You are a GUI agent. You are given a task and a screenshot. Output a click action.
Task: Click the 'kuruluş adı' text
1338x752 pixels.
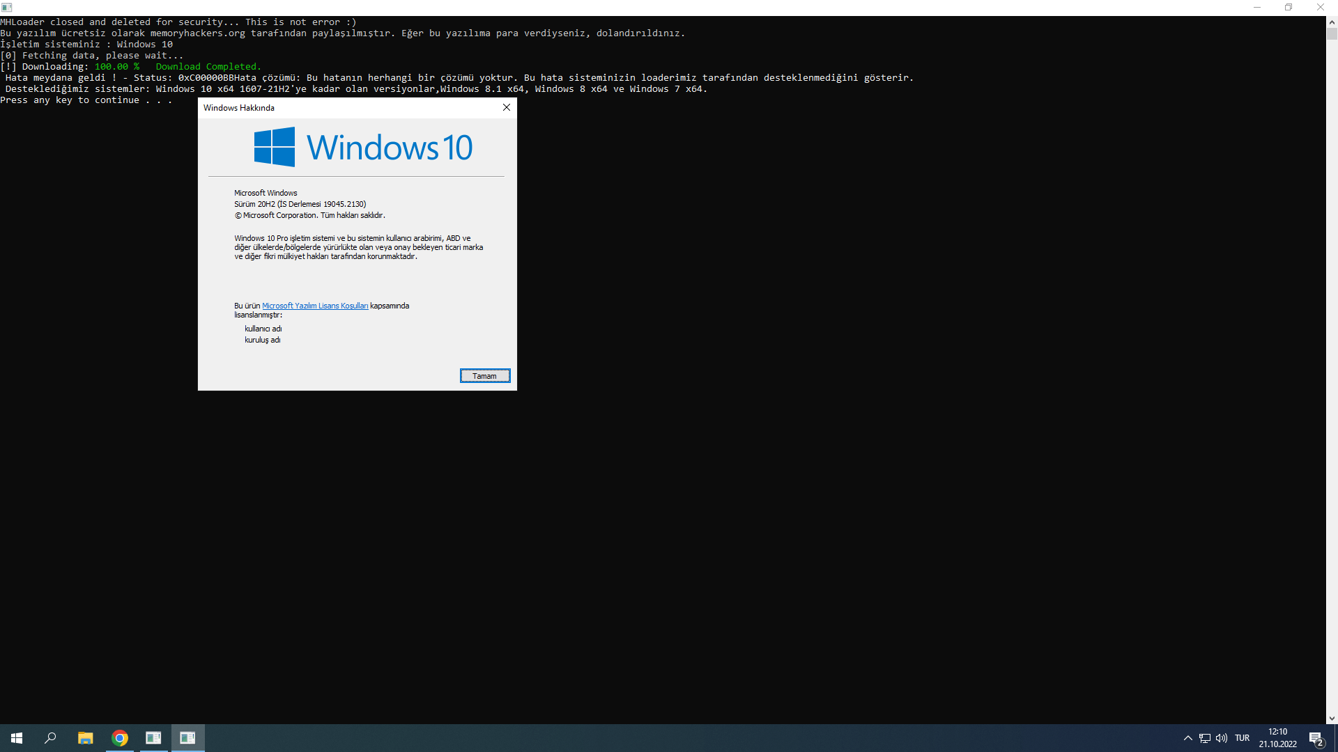pos(263,340)
